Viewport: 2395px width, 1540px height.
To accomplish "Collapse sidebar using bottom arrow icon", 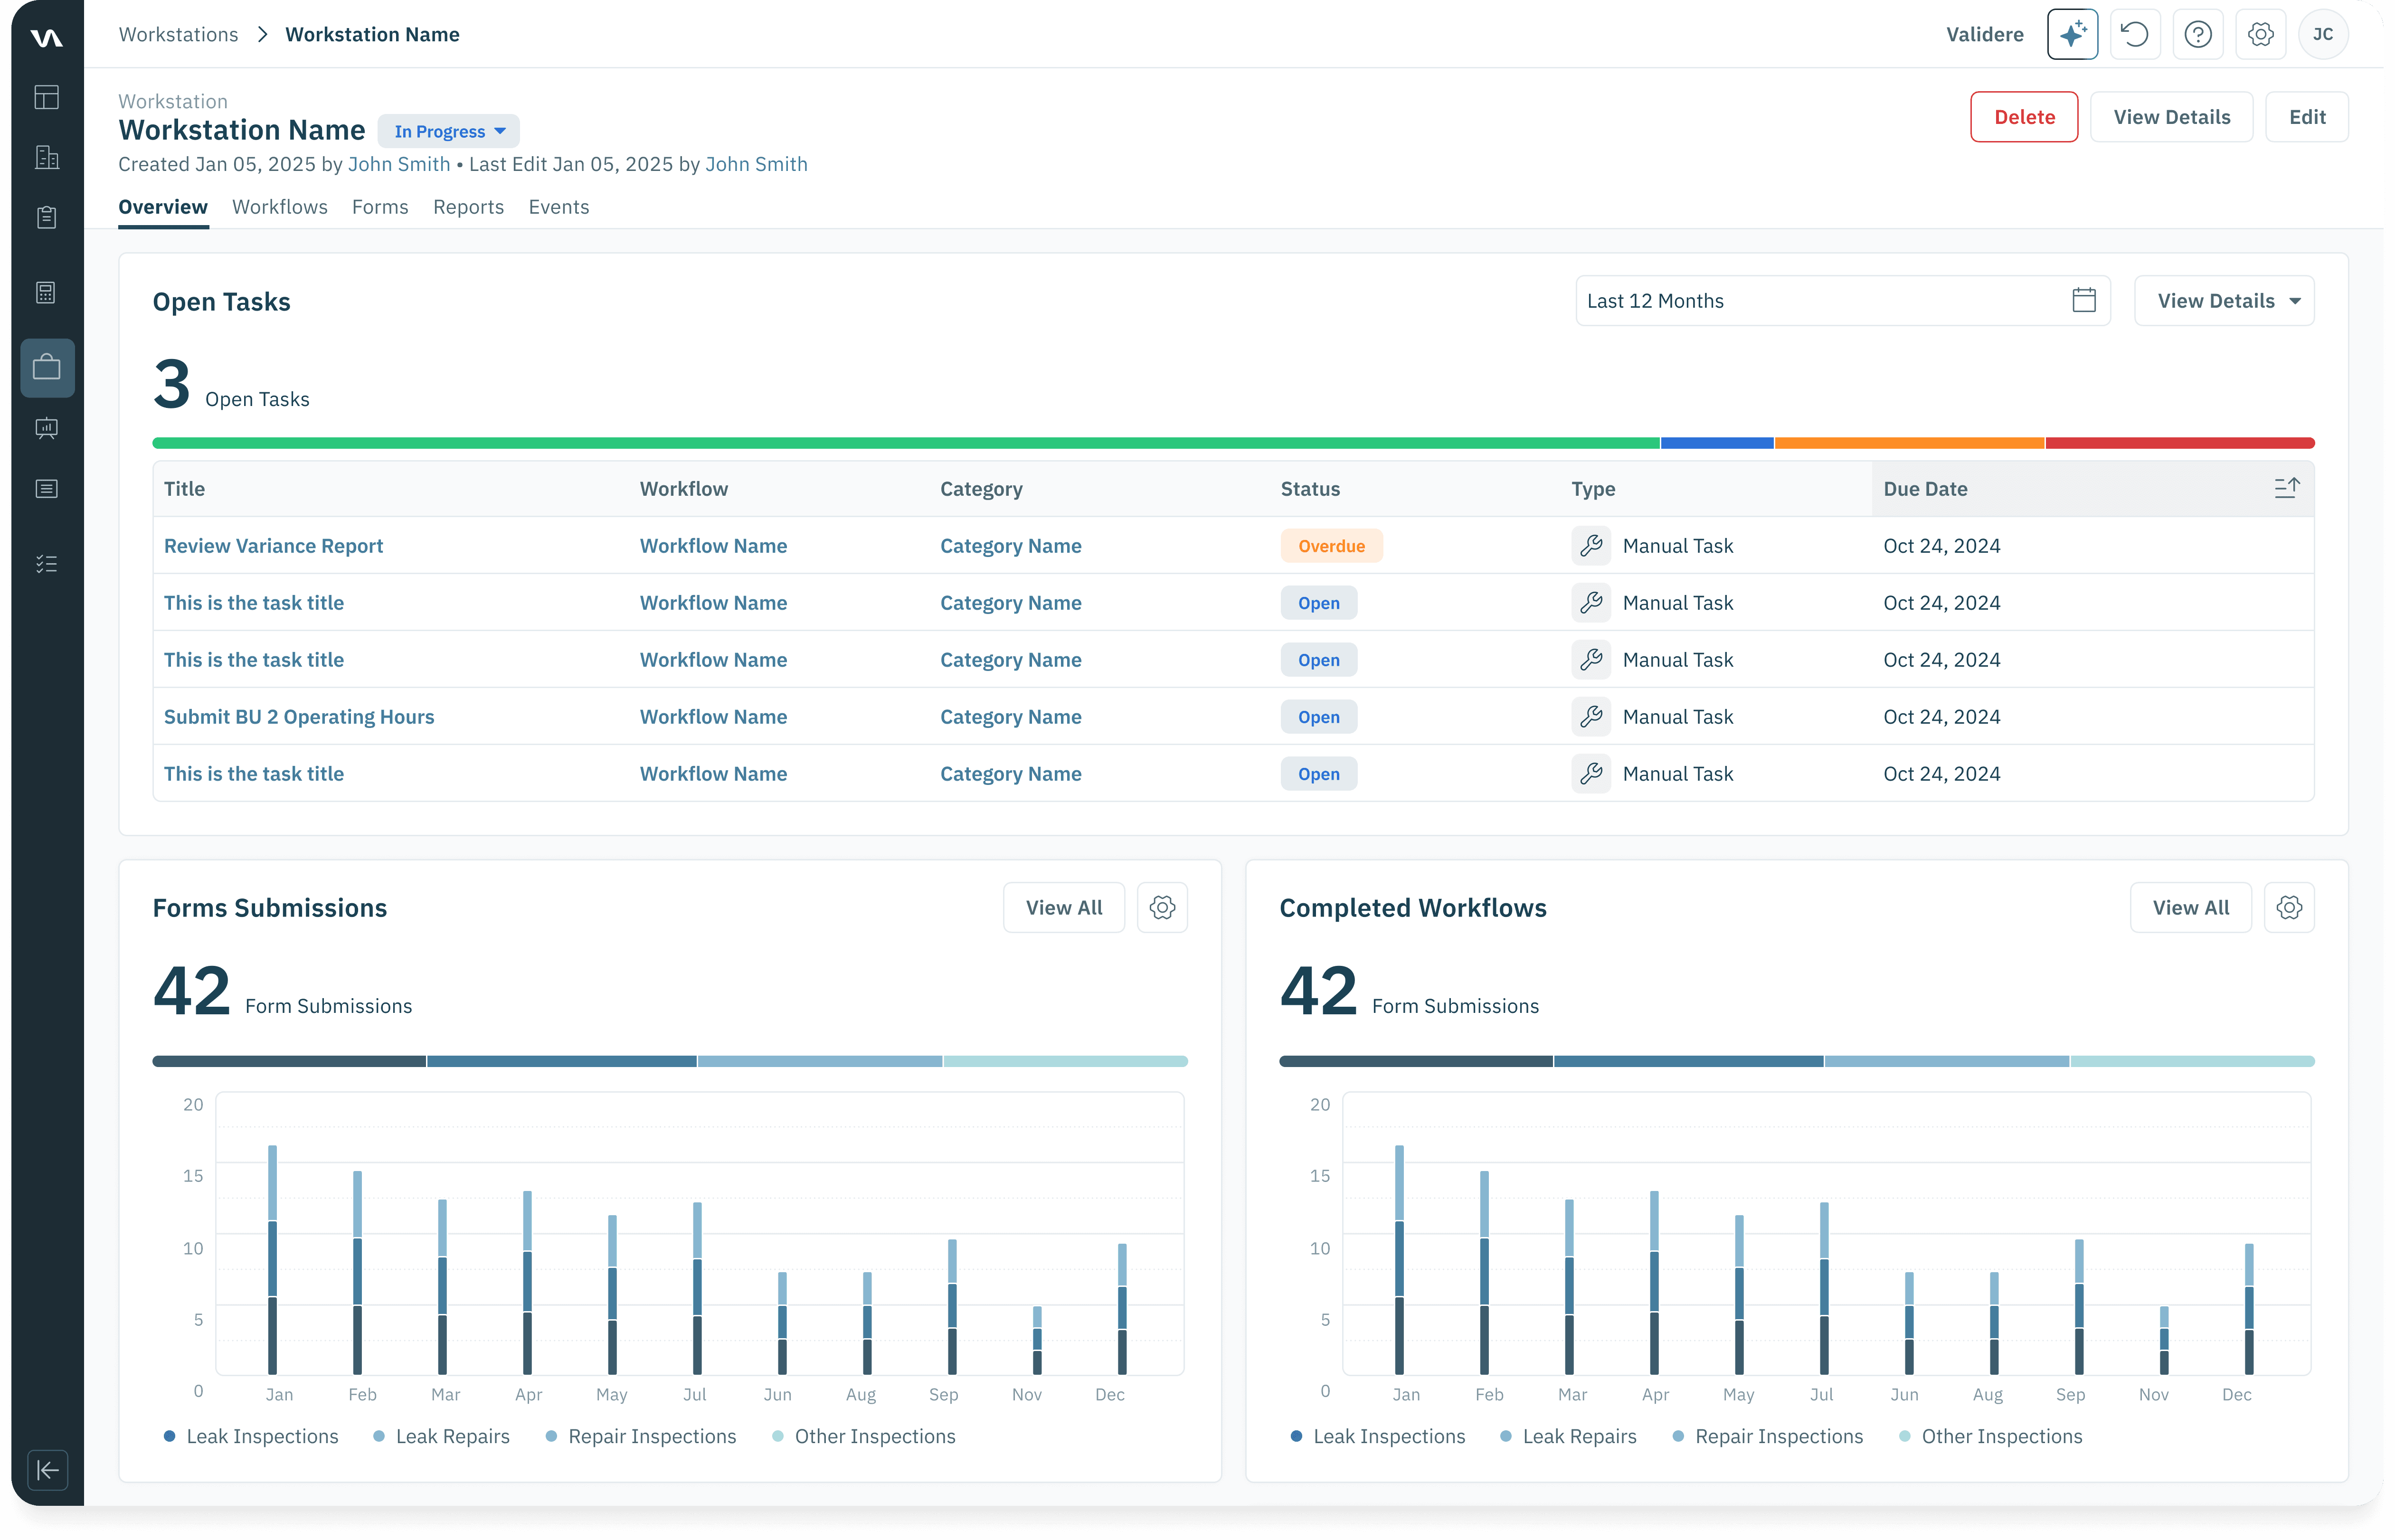I will (48, 1470).
